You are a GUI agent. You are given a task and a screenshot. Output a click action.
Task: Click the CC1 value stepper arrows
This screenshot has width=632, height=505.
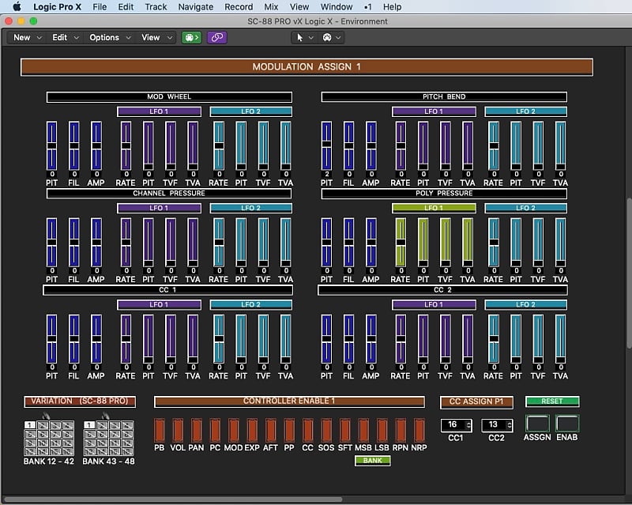click(468, 424)
